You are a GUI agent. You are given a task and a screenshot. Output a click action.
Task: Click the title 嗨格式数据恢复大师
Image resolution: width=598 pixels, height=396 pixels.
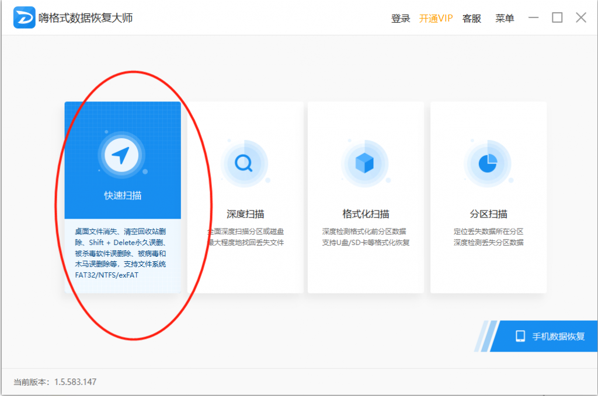(x=86, y=18)
